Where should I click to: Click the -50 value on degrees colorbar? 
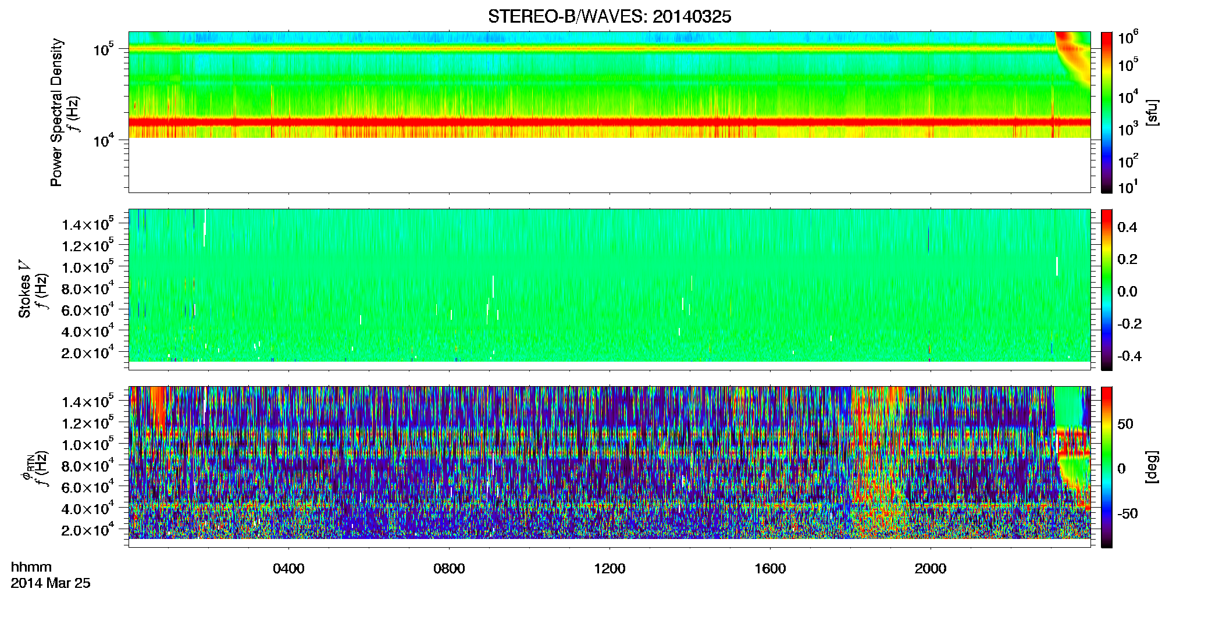1127,513
